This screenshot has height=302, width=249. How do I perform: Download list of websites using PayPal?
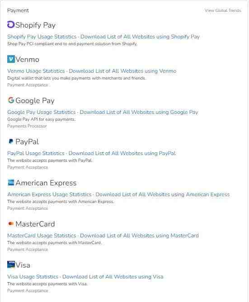[x=122, y=153]
